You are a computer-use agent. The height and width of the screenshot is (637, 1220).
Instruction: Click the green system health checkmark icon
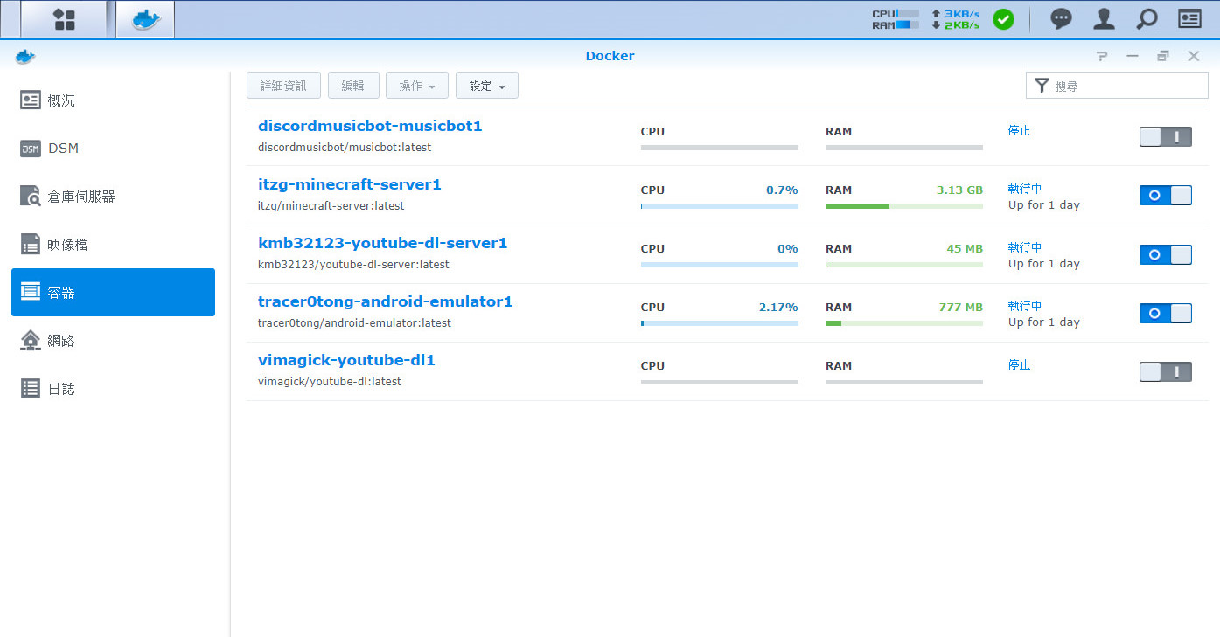pyautogui.click(x=1003, y=19)
